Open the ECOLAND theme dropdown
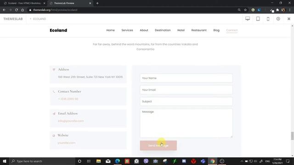This screenshot has height=165, width=294. pos(38,19)
